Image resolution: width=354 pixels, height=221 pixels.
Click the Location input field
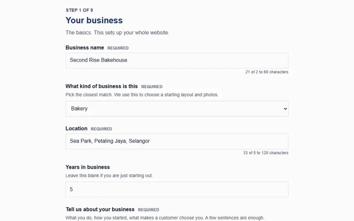pyautogui.click(x=177, y=141)
